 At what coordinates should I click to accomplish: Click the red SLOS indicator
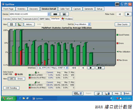point(16,74)
